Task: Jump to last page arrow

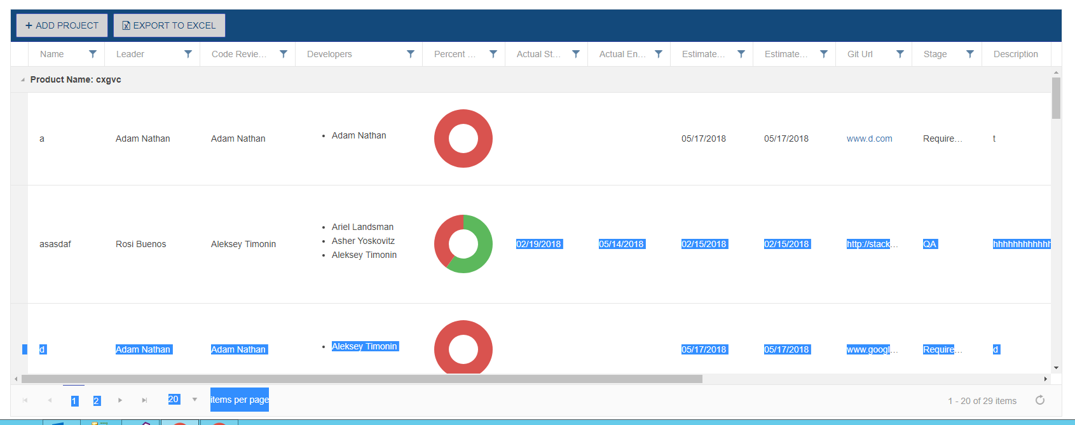Action: (x=144, y=400)
